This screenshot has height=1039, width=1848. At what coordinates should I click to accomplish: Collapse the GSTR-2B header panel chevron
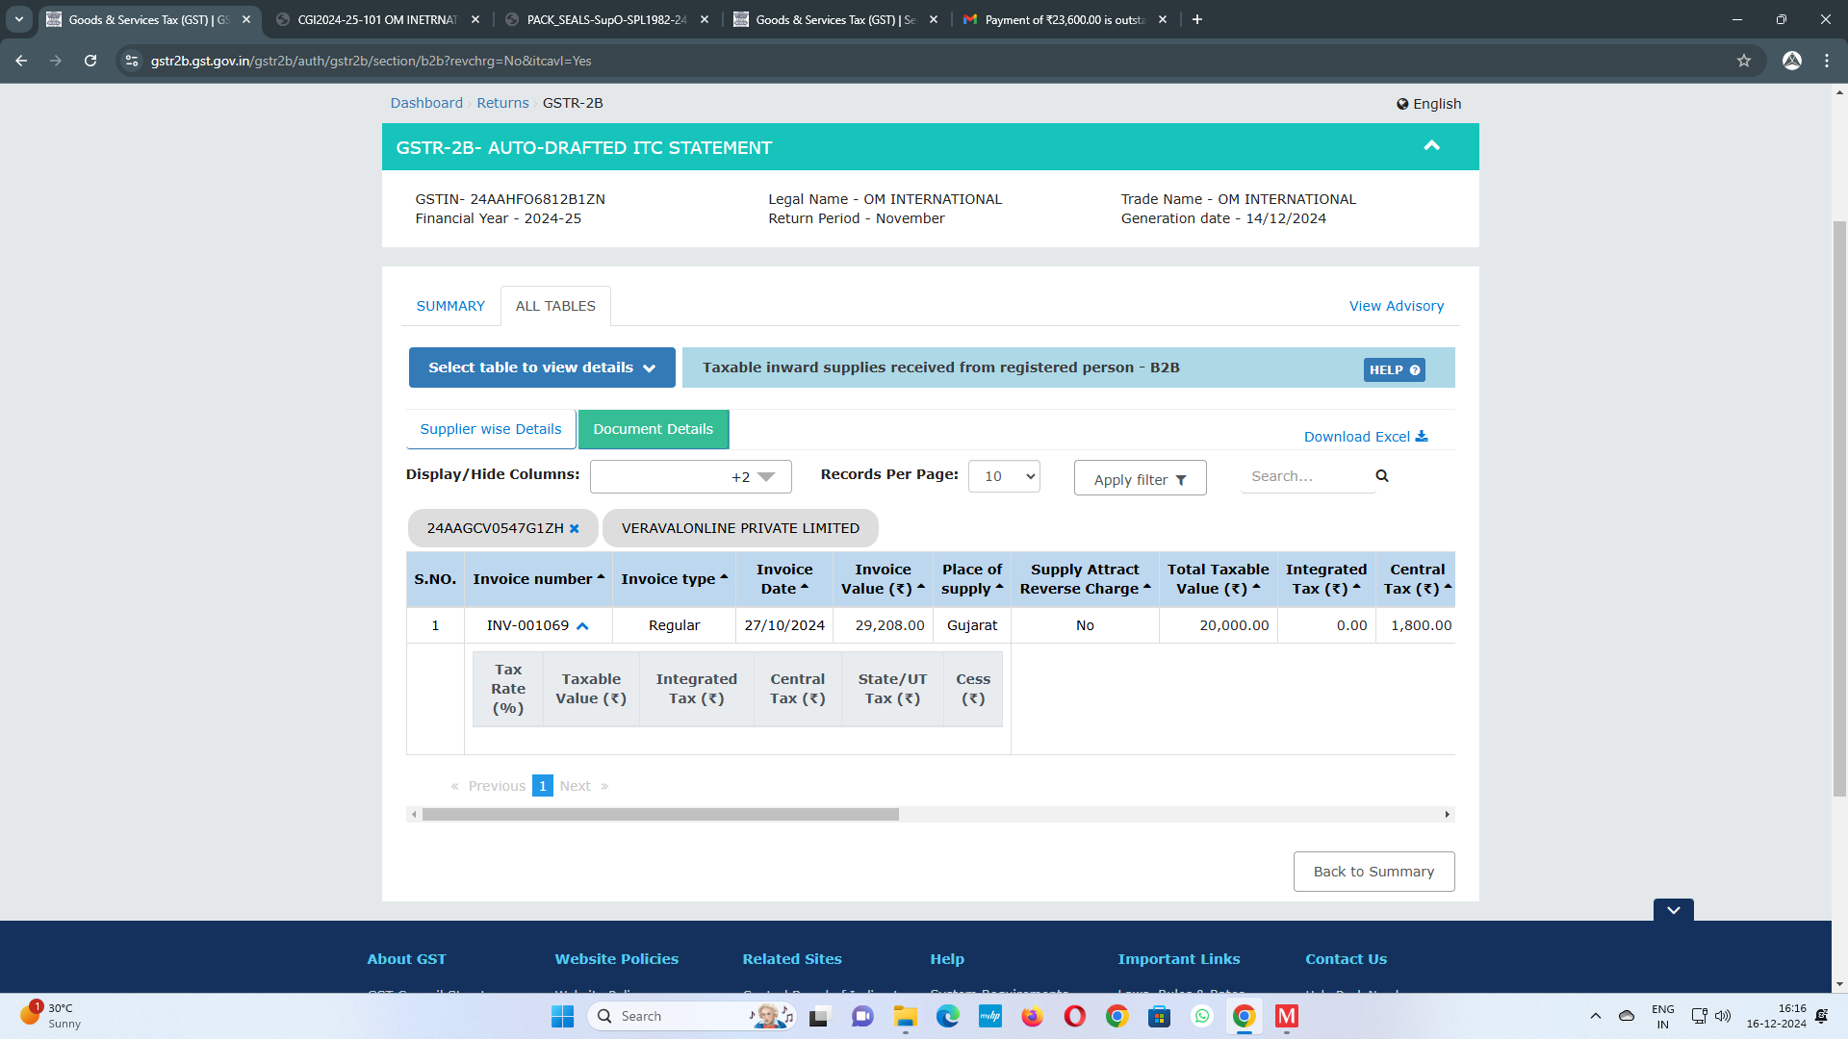(x=1431, y=146)
